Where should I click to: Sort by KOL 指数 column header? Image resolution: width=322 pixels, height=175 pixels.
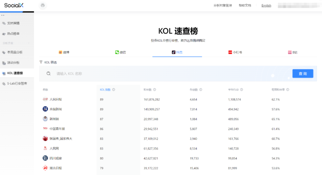[105, 90]
